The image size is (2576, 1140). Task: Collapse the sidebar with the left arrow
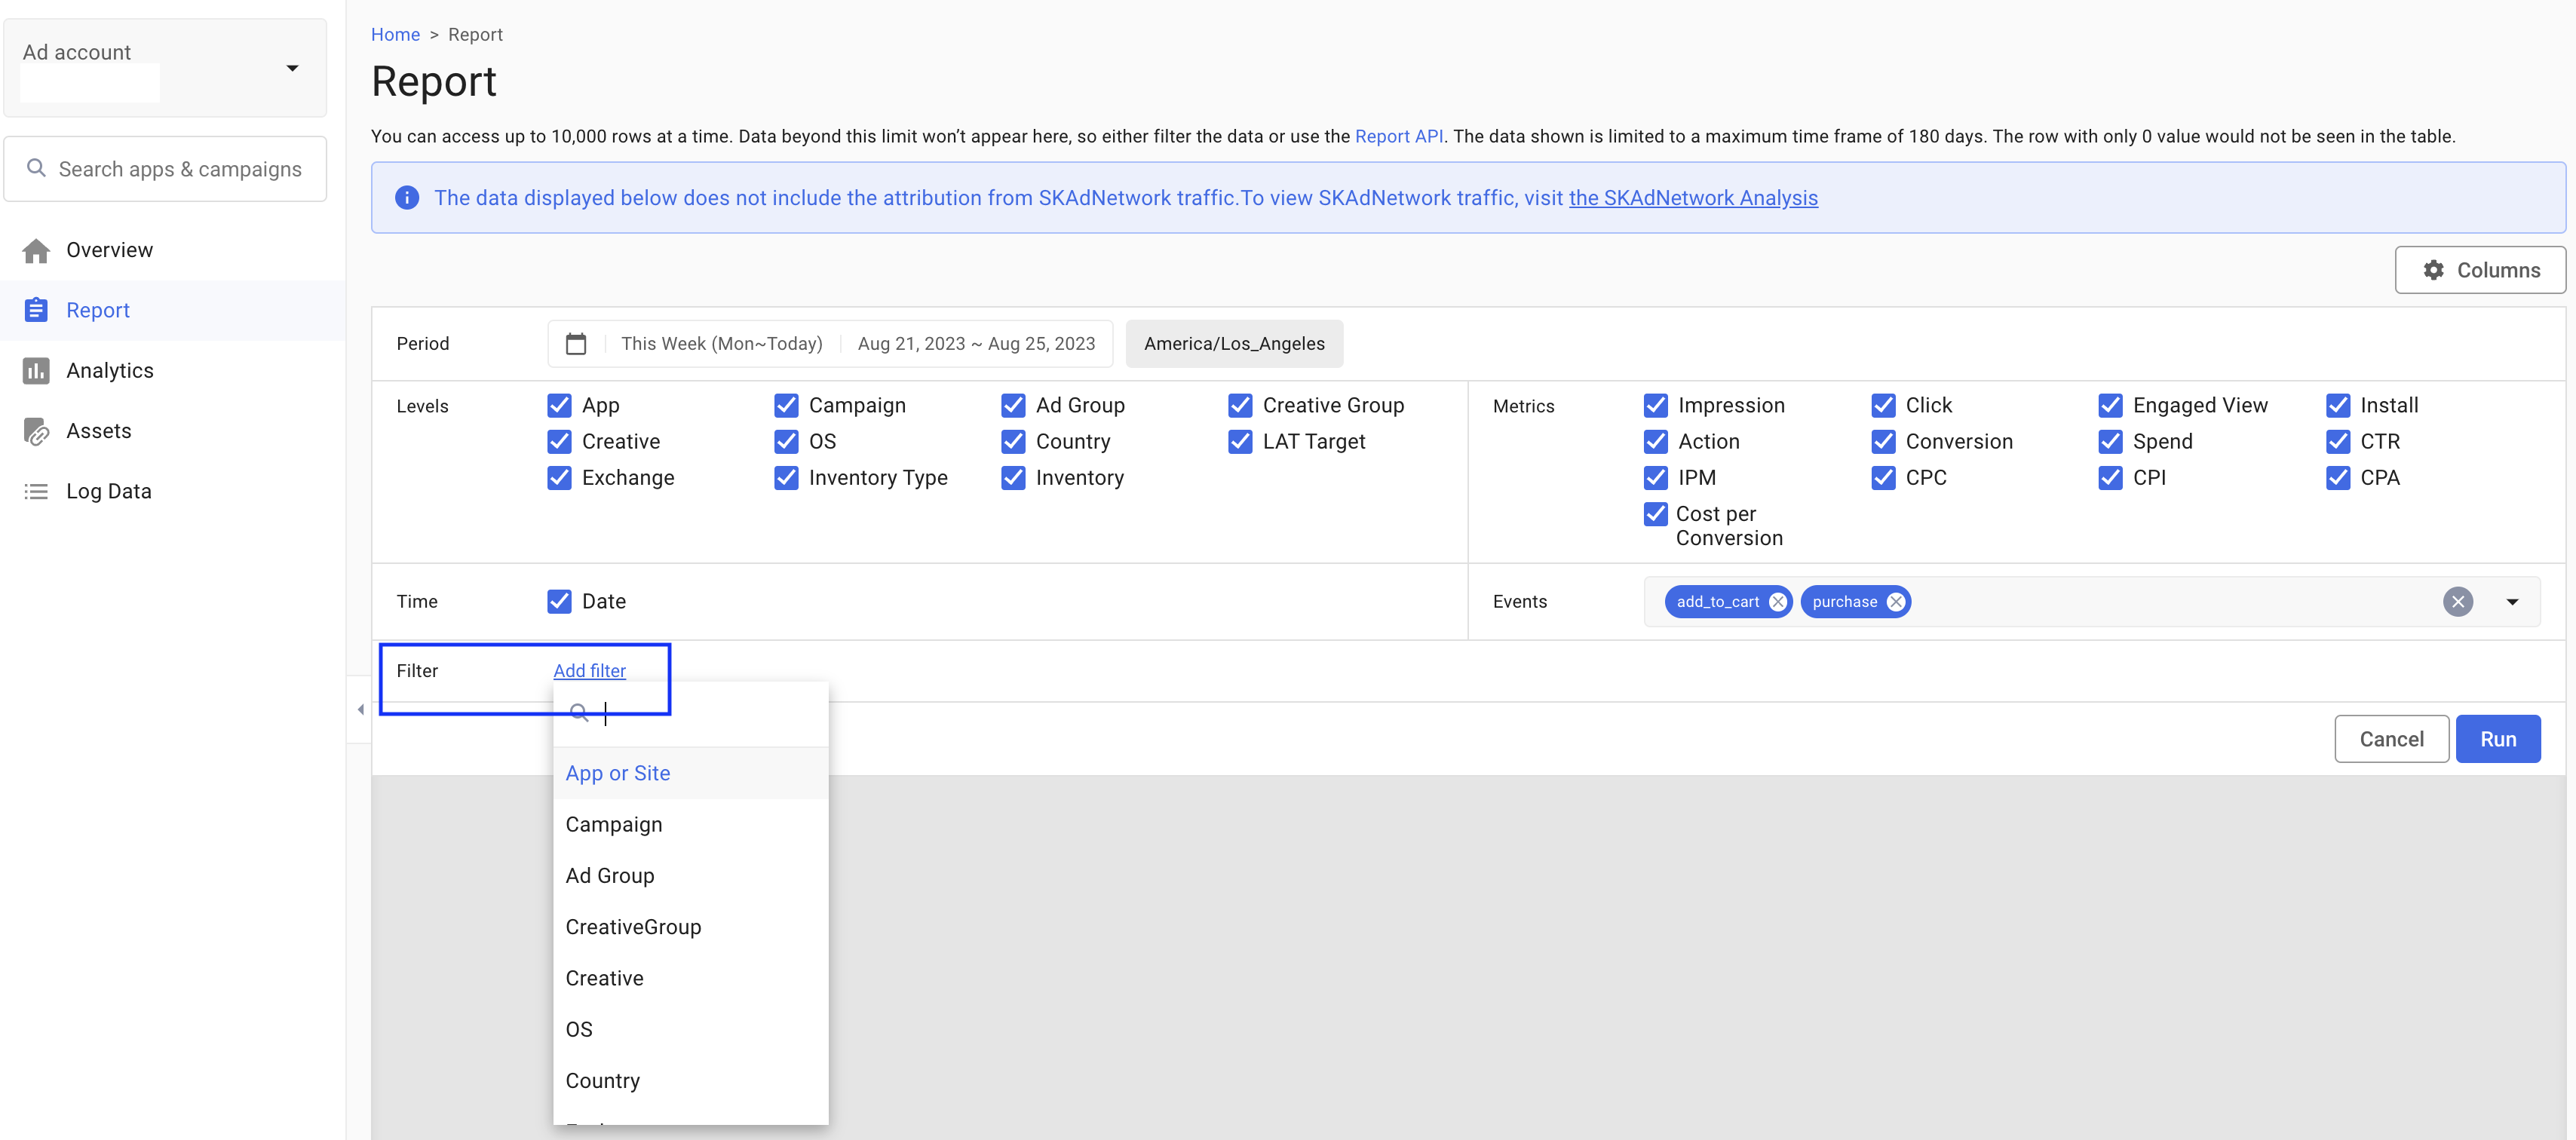coord(360,709)
